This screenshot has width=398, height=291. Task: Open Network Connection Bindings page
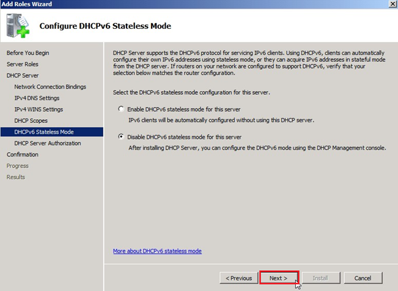click(50, 87)
